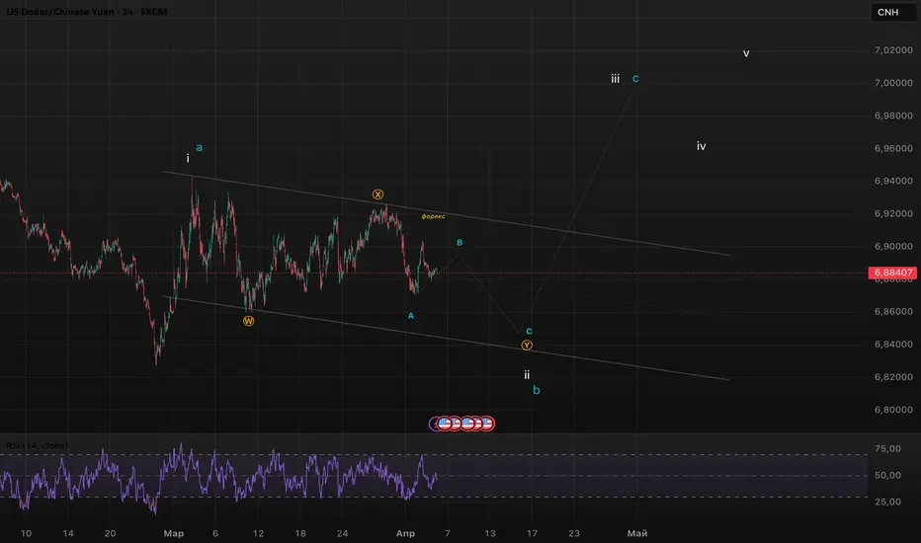
Task: Select the orange circled Y wave label
Action: 527,346
